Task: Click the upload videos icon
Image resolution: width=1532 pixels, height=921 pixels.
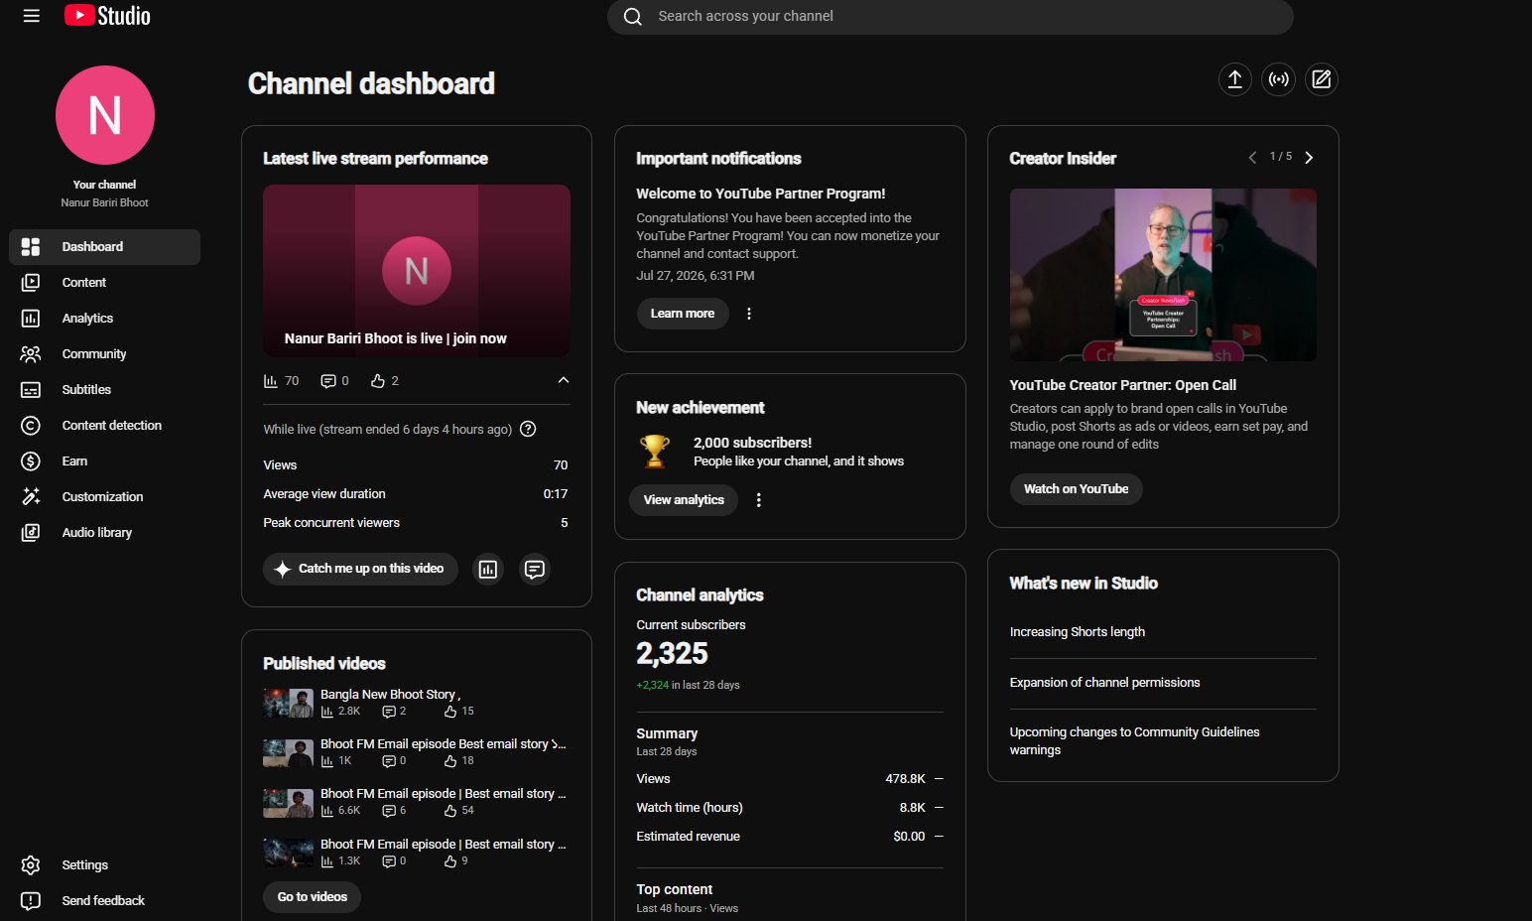Action: pos(1235,79)
